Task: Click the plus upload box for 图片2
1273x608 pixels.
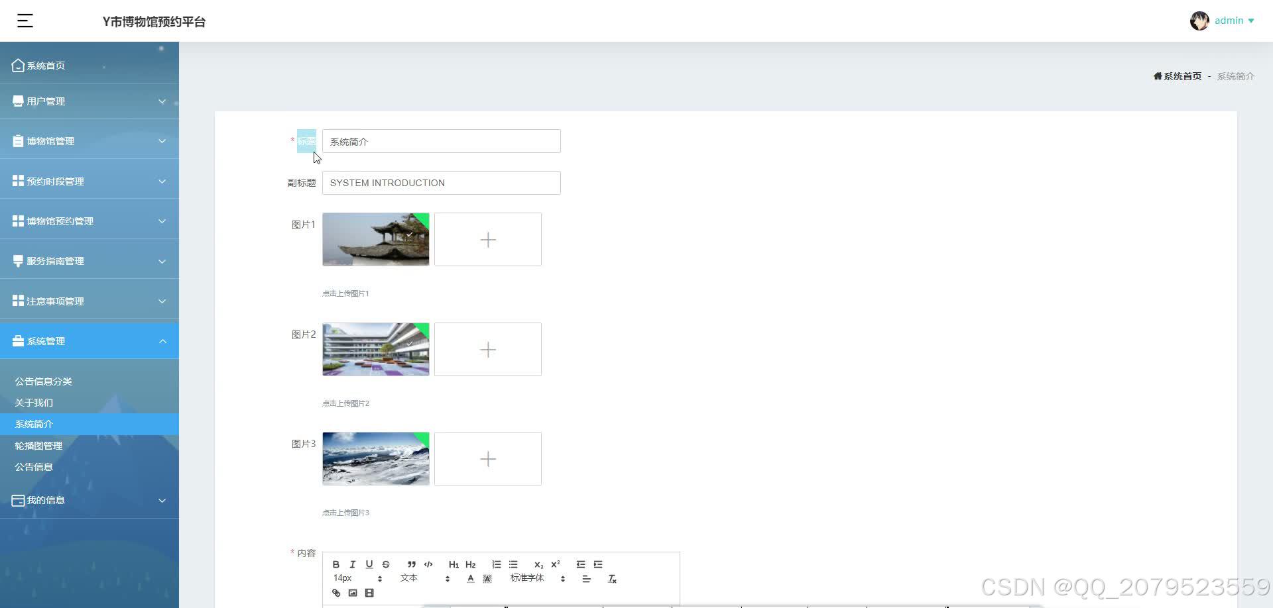Action: (x=488, y=349)
